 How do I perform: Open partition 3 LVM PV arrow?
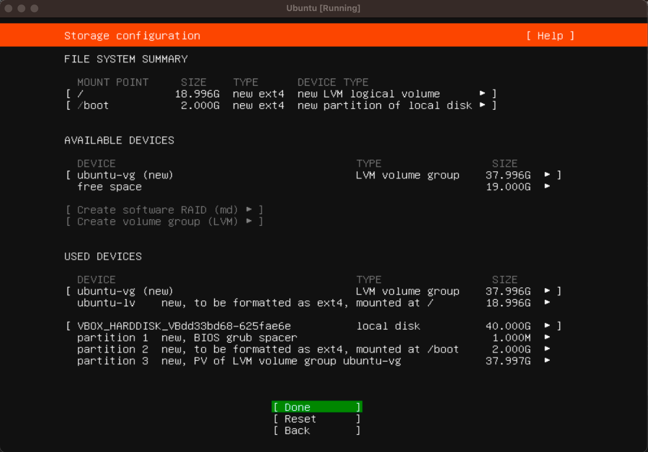pos(547,361)
